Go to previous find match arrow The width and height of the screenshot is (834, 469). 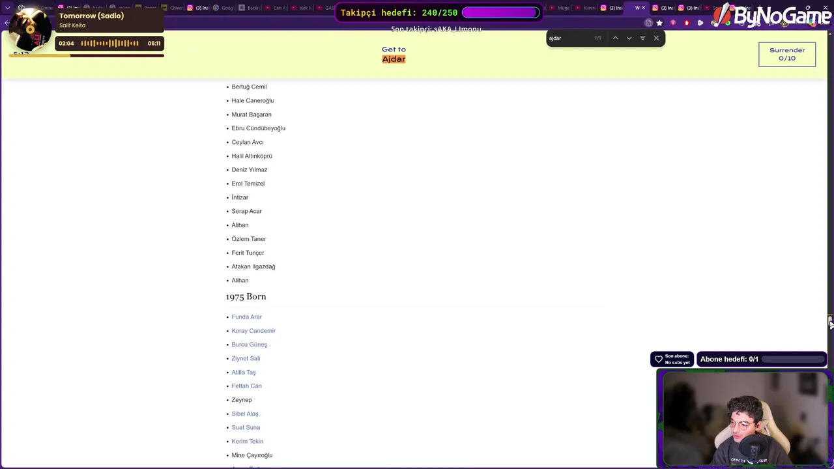click(x=615, y=38)
